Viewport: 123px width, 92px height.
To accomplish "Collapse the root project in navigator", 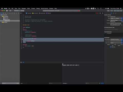I will [x=1, y=15].
